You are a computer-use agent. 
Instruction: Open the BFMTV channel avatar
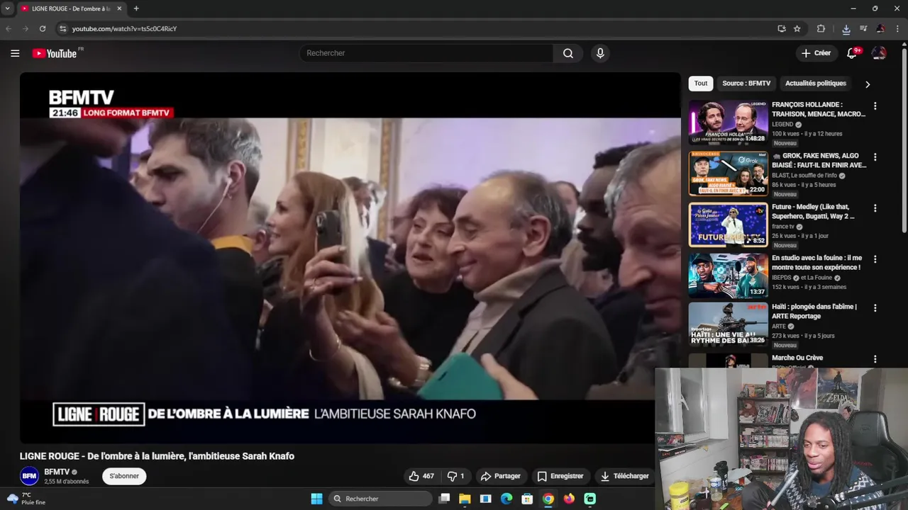point(29,476)
